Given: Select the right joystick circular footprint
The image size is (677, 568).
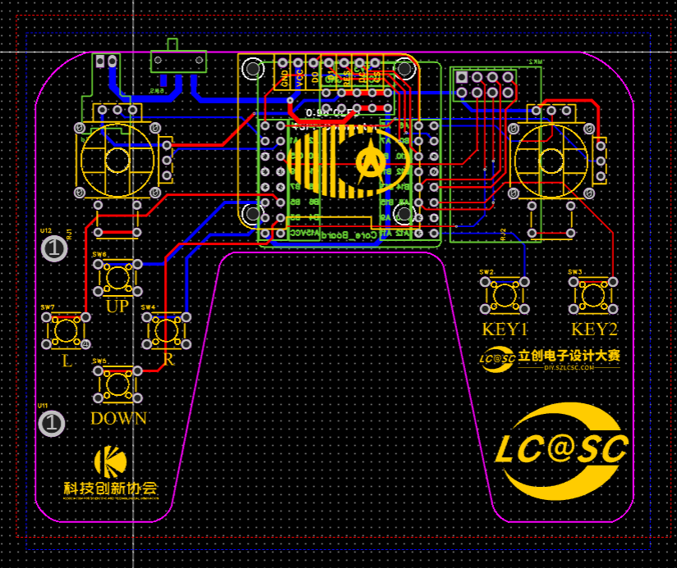Looking at the screenshot, I should pos(551,161).
